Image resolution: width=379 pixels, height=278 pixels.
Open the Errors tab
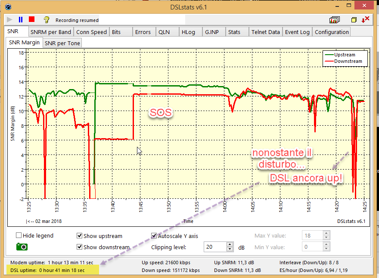(x=143, y=32)
